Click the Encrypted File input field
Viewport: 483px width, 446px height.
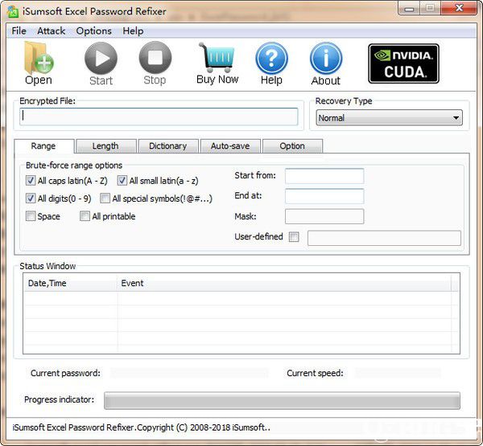[159, 117]
